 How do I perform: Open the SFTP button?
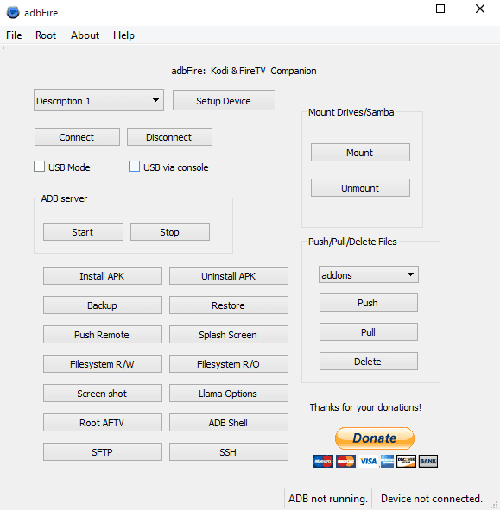(x=103, y=452)
